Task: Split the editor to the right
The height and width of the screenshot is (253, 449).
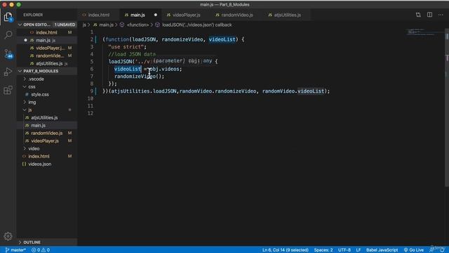Action: (x=429, y=15)
